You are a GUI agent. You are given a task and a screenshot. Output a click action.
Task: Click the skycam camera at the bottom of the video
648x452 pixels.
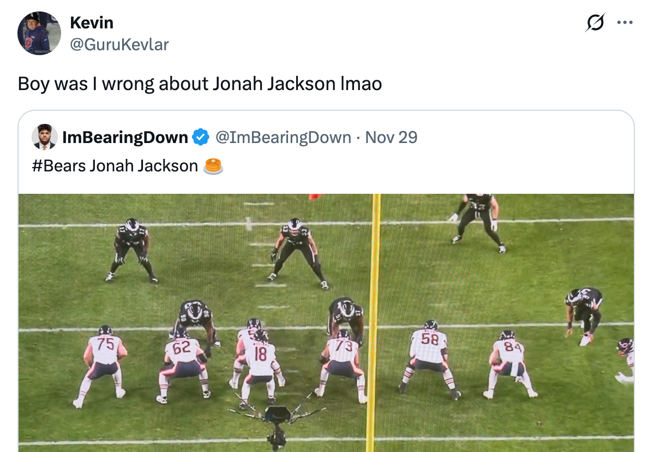277,423
